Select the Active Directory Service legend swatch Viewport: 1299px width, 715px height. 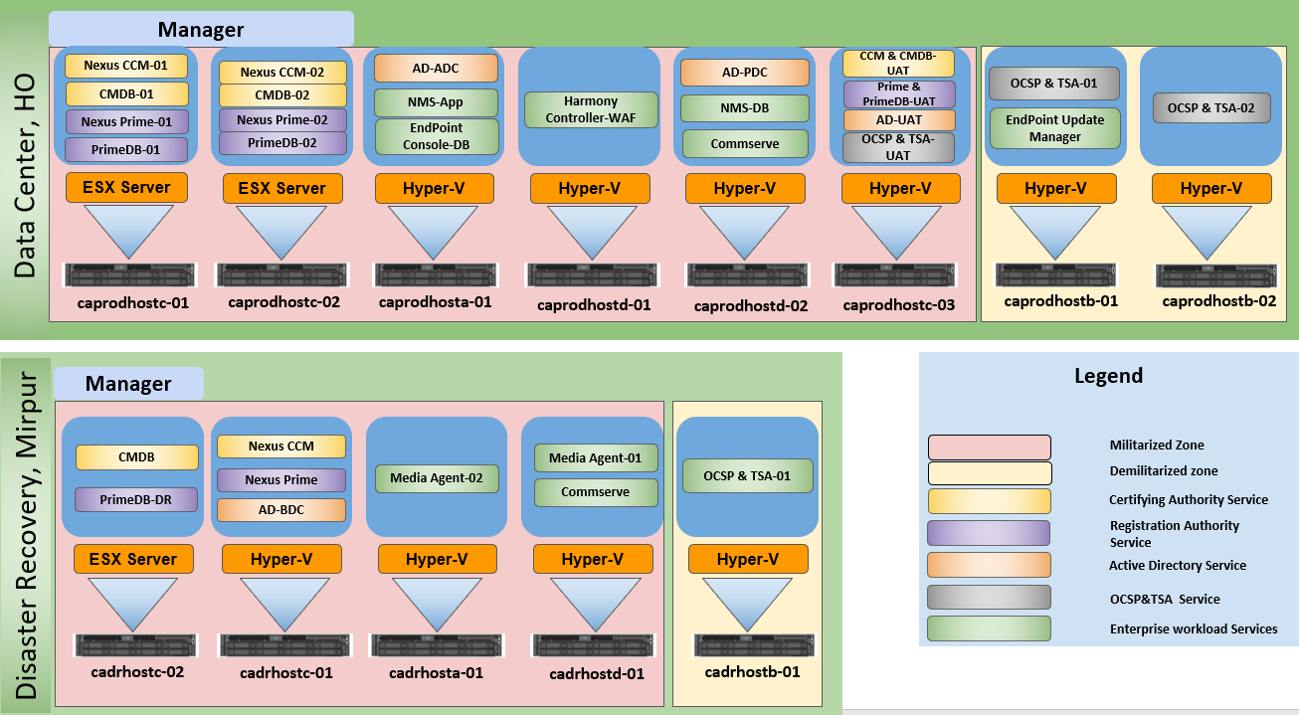pos(990,565)
